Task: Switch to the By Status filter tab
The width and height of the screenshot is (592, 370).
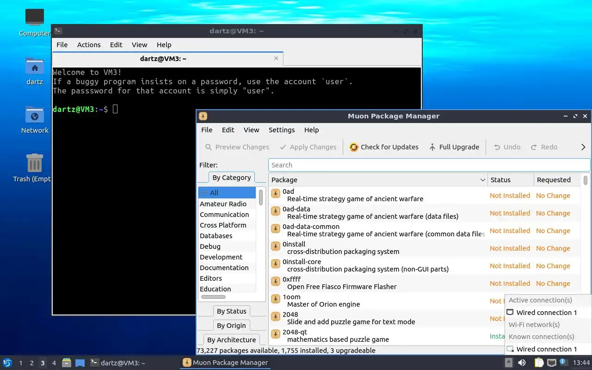Action: [232, 311]
